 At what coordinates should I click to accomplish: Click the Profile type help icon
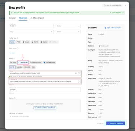coord(17,38)
